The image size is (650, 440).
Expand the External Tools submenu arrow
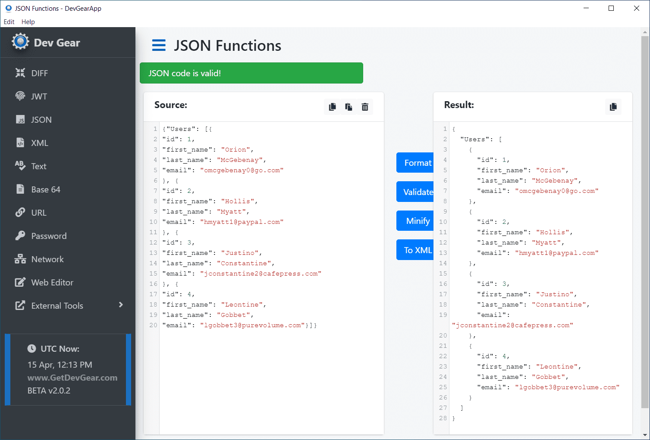[121, 305]
